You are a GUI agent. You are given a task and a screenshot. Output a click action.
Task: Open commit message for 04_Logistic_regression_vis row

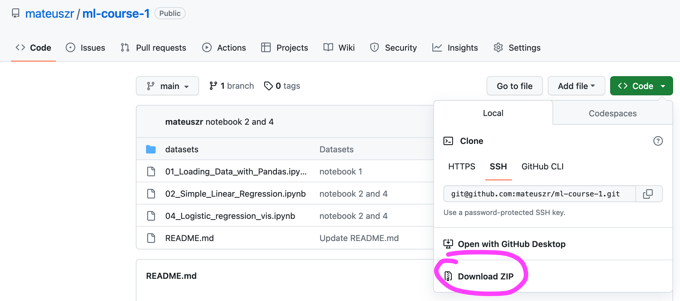click(353, 216)
